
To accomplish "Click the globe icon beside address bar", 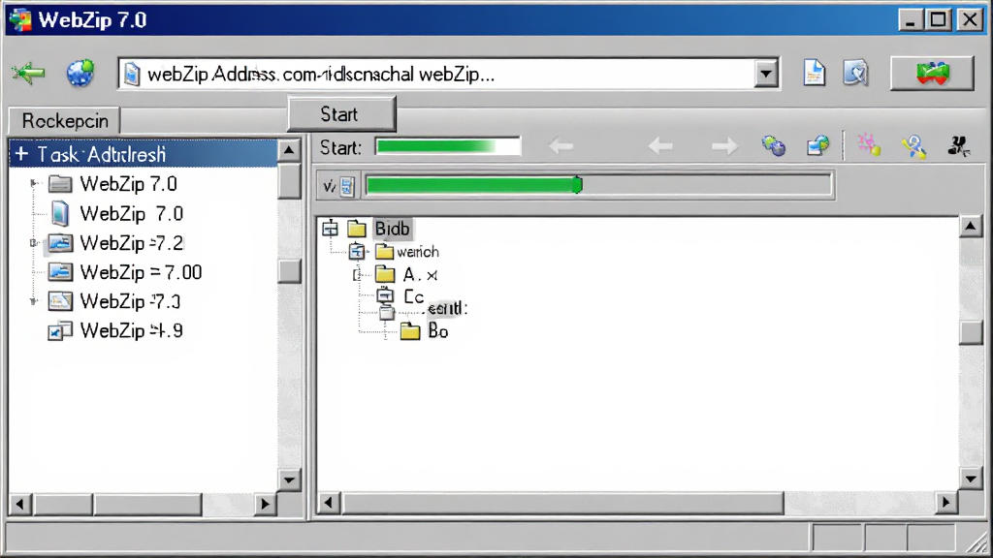I will (80, 73).
